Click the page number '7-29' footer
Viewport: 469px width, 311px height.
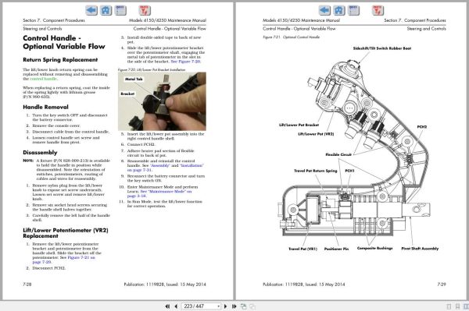pyautogui.click(x=442, y=284)
